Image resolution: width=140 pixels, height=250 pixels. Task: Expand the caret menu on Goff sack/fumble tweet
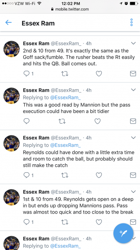pyautogui.click(x=133, y=43)
